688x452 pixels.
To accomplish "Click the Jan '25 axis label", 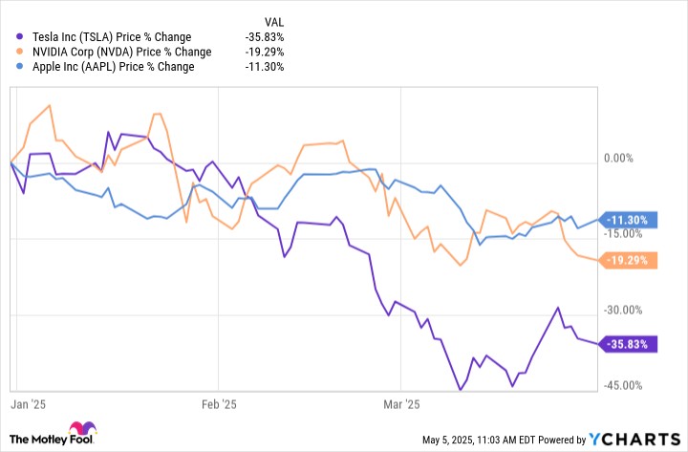I will coord(28,404).
